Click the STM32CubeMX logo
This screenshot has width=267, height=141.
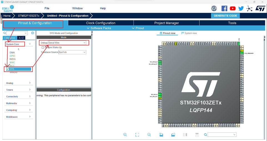pos(8,9)
